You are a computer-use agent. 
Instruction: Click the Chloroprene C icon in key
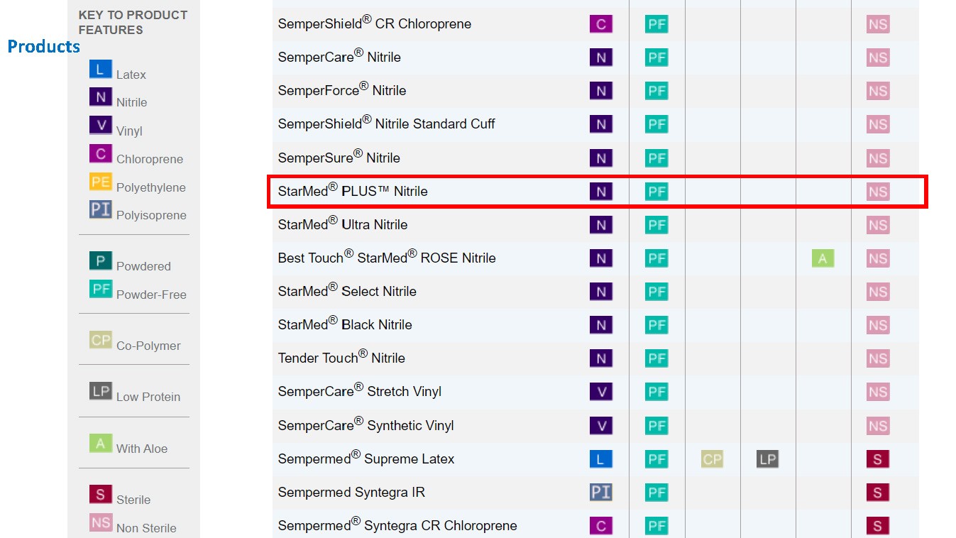point(101,153)
